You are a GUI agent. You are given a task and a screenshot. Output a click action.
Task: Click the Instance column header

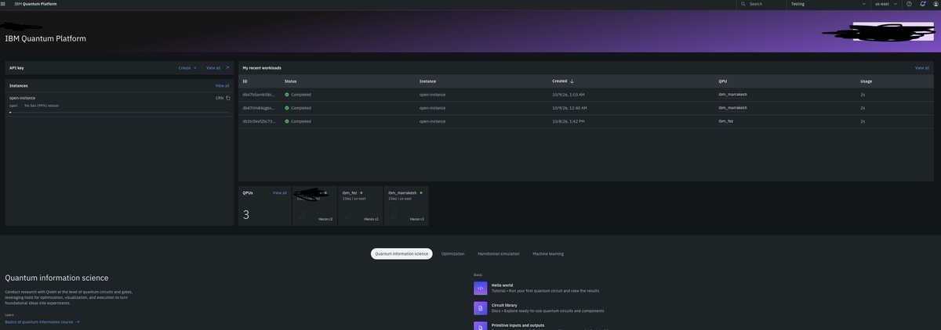click(x=427, y=81)
